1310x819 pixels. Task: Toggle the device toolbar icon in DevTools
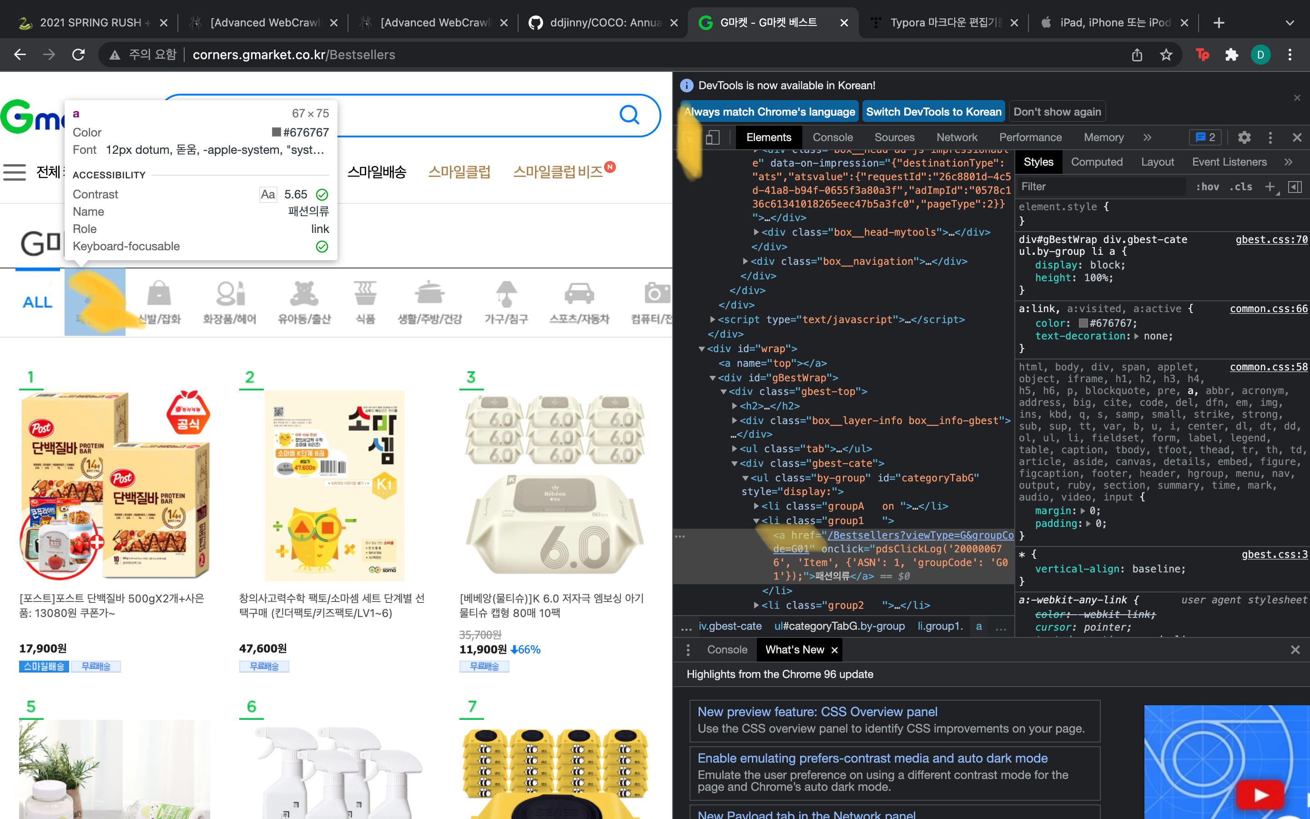(713, 137)
